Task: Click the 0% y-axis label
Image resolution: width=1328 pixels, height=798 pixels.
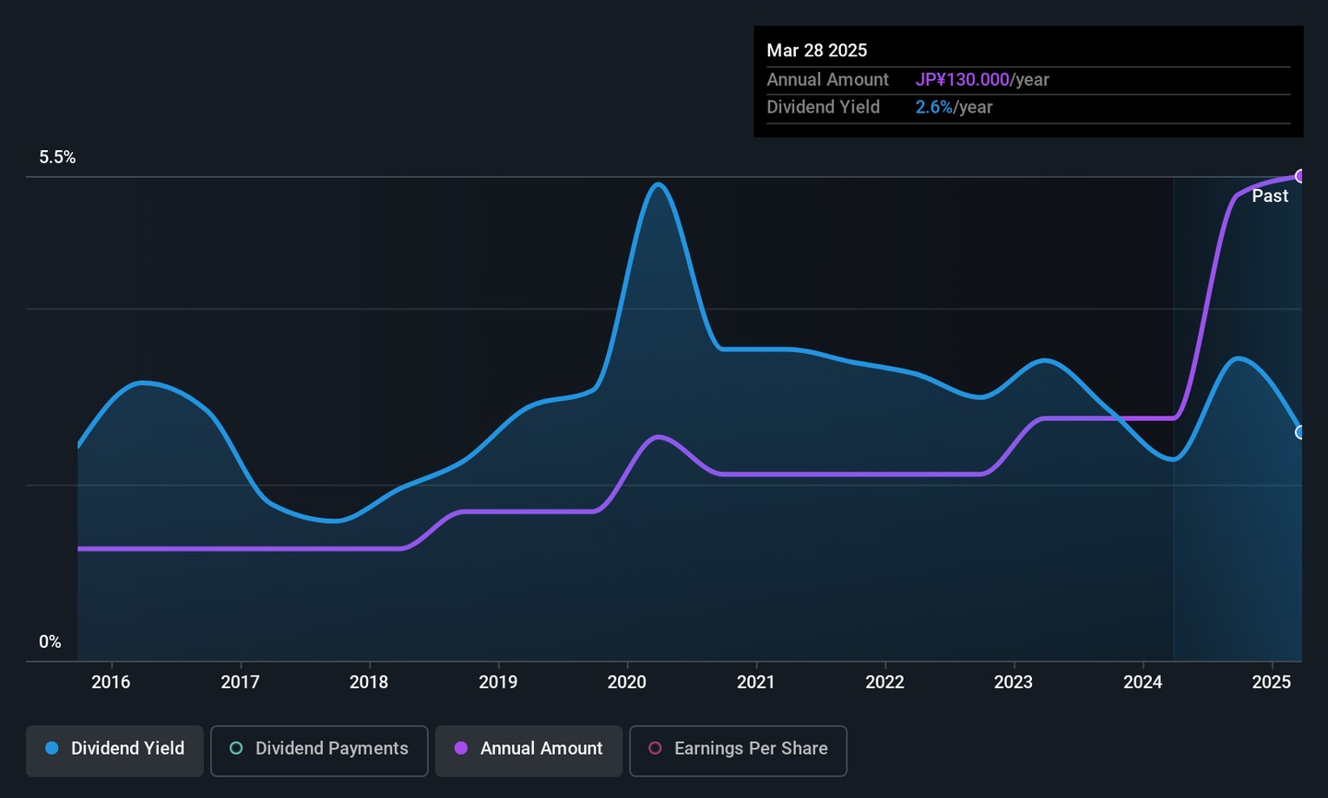Action: 50,642
